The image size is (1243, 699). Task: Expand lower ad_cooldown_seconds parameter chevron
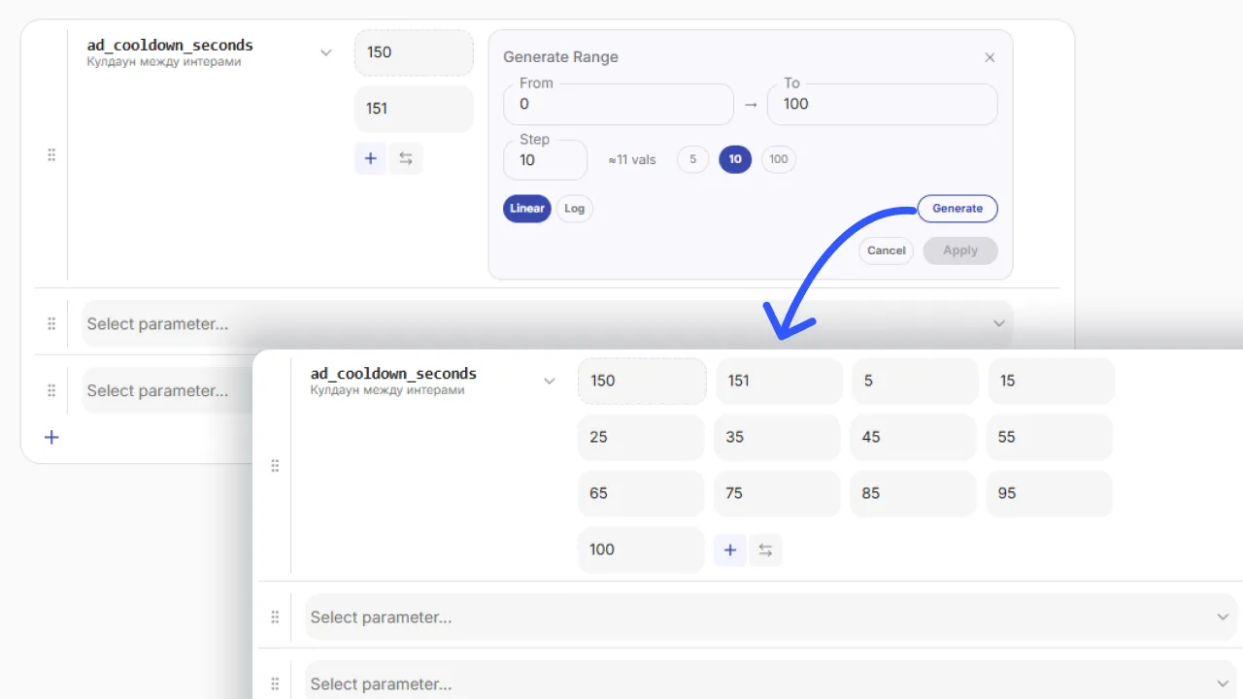click(550, 381)
